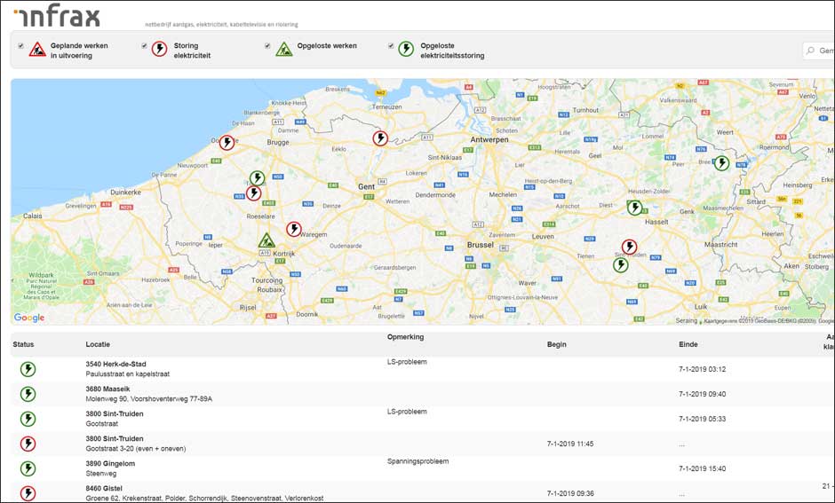Open the red outage marker above Roeselare

[253, 193]
